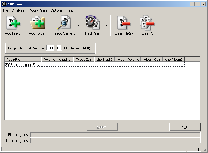Click the Total progress bar
Viewport: 208px width, 153px height.
point(115,141)
